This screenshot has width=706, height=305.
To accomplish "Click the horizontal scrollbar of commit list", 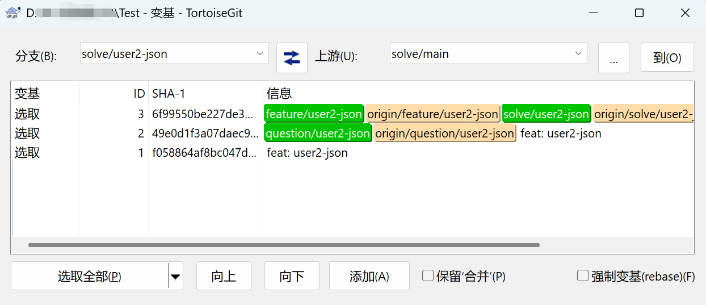I will pos(284,245).
